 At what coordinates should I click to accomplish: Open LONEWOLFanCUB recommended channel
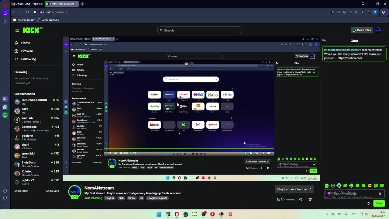pyautogui.click(x=36, y=102)
